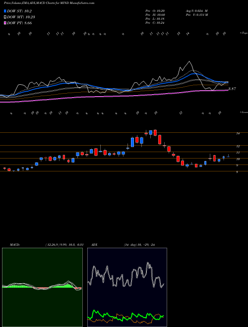The width and height of the screenshot is (248, 327).
Task: Click the 'Pre O: 10.20' open value
Action: 155,10
